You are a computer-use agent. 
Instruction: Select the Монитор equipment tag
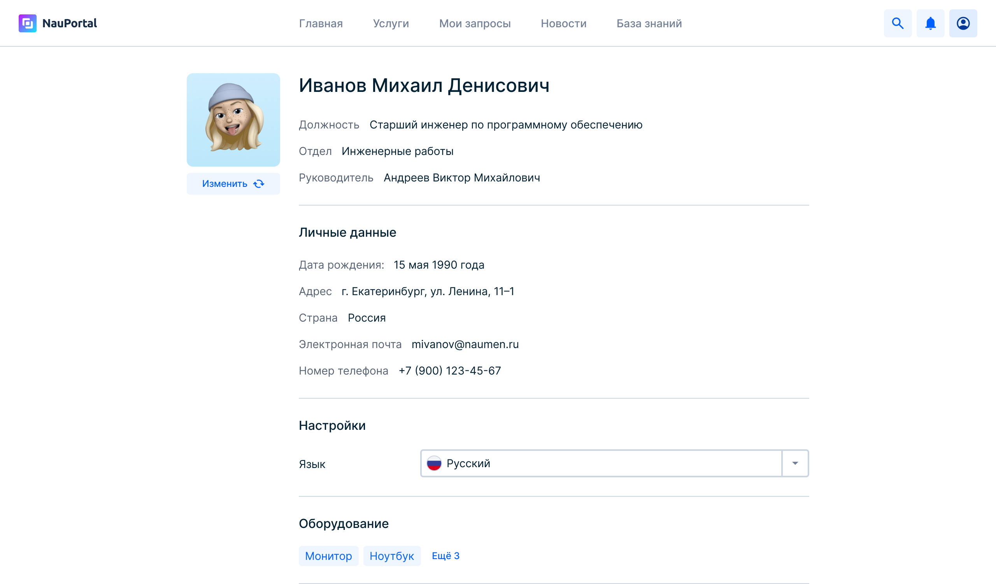point(328,556)
